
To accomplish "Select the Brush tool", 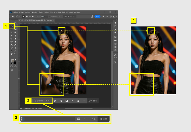I will (x=12, y=36).
